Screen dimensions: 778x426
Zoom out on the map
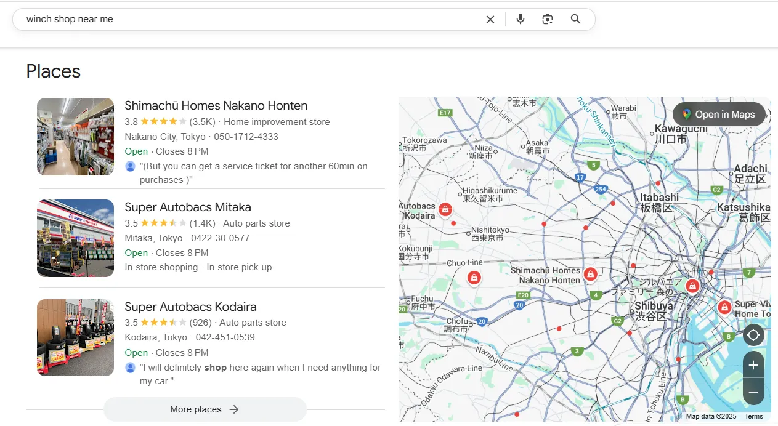[x=753, y=392]
